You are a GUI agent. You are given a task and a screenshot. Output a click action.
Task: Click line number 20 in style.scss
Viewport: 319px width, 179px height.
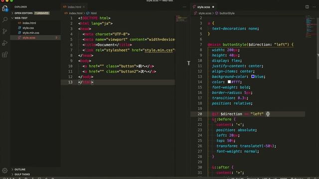pyautogui.click(x=199, y=114)
